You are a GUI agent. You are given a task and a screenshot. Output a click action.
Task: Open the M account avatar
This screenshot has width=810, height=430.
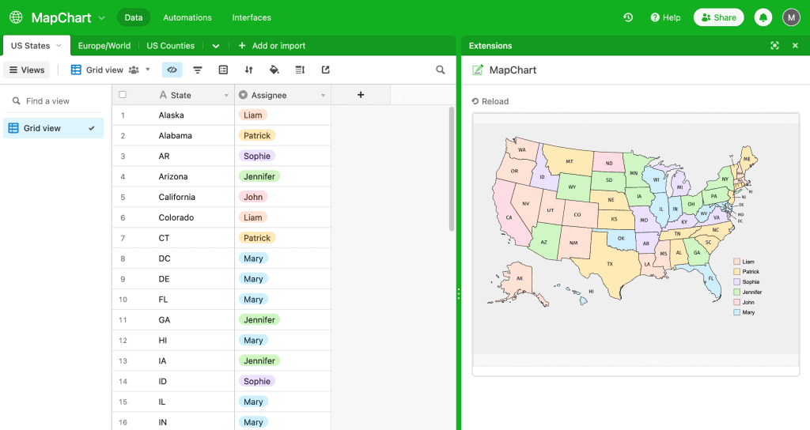tap(791, 17)
